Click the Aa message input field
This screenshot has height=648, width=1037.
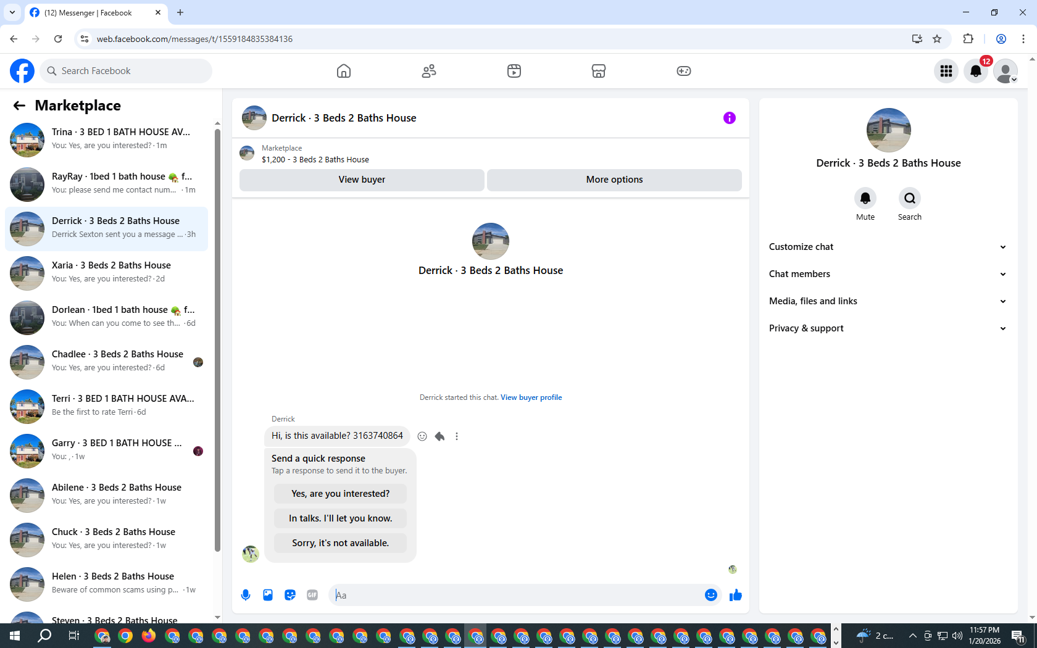[516, 595]
